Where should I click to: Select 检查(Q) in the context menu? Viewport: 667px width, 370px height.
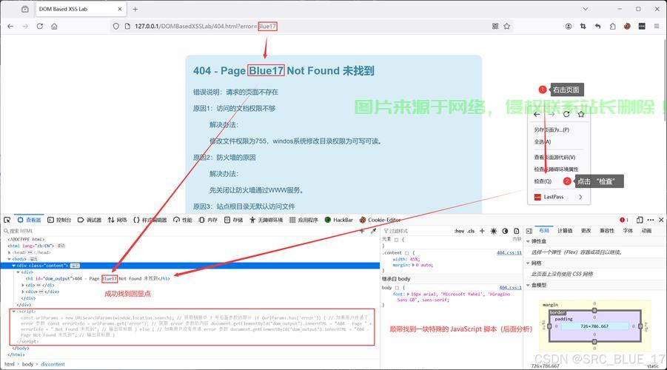coord(543,181)
